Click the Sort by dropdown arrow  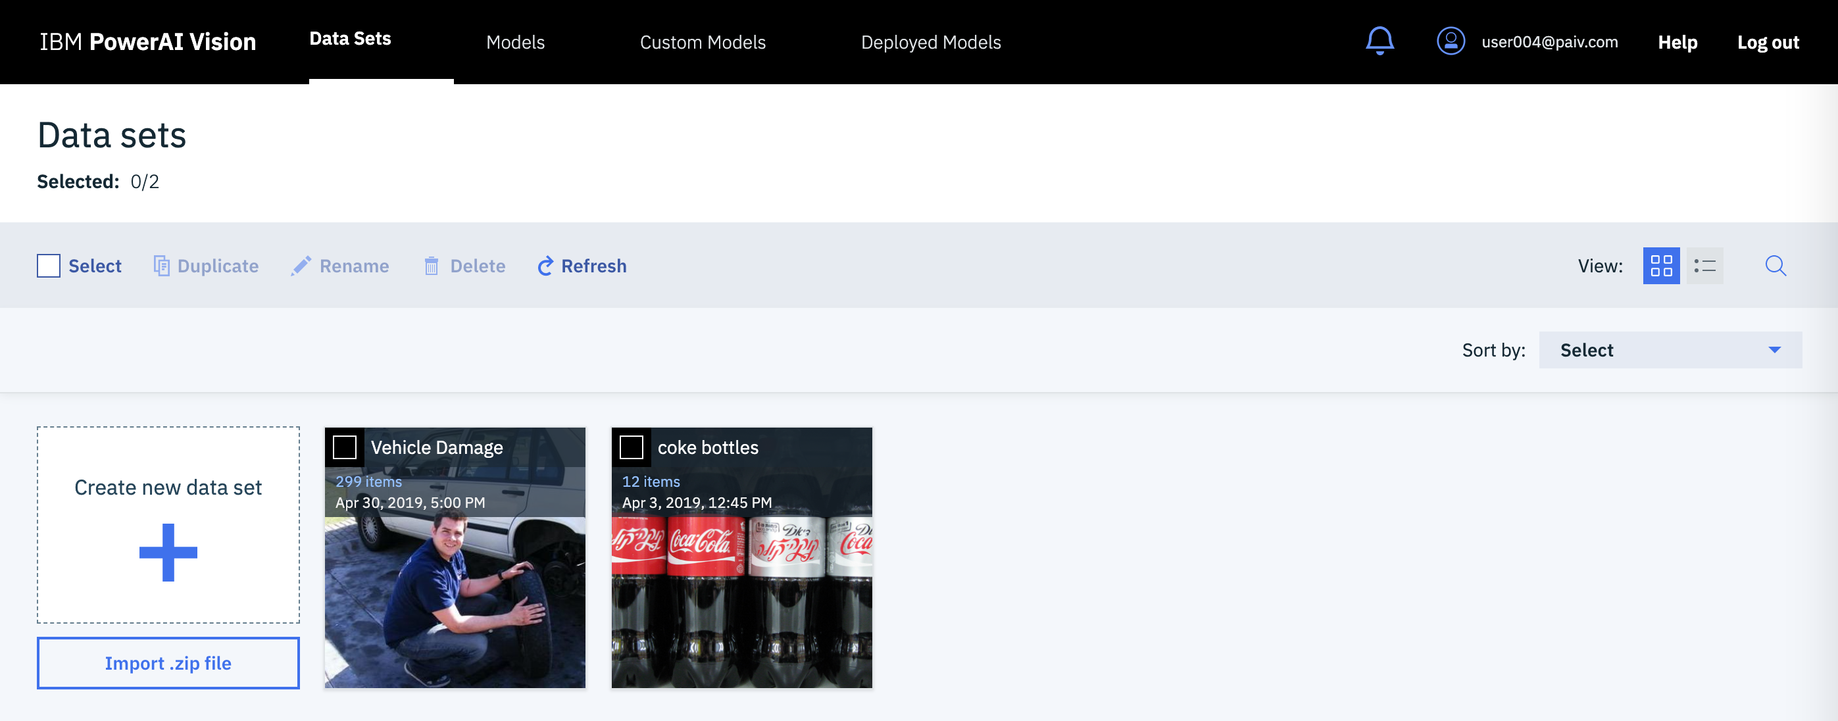tap(1774, 350)
